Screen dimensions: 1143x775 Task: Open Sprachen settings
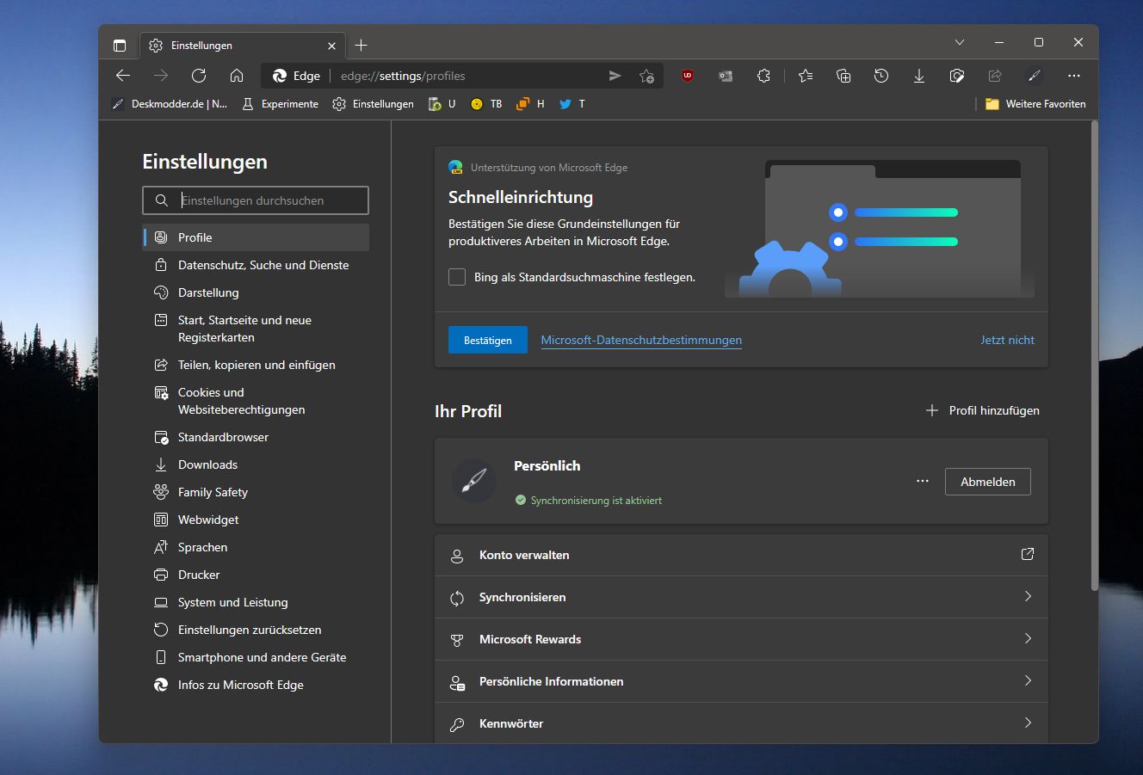tap(256, 547)
